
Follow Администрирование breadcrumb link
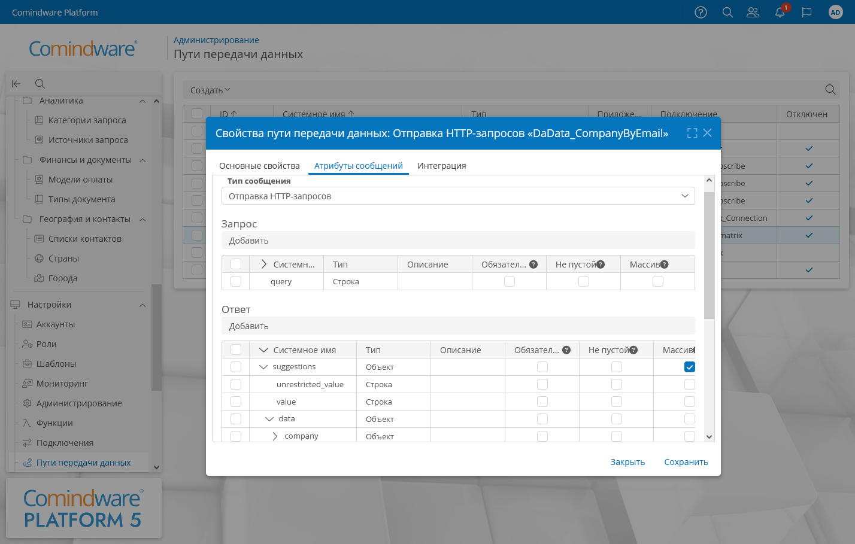[x=216, y=40]
